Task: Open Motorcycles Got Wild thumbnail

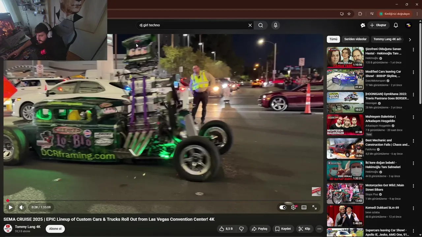Action: pos(345,194)
